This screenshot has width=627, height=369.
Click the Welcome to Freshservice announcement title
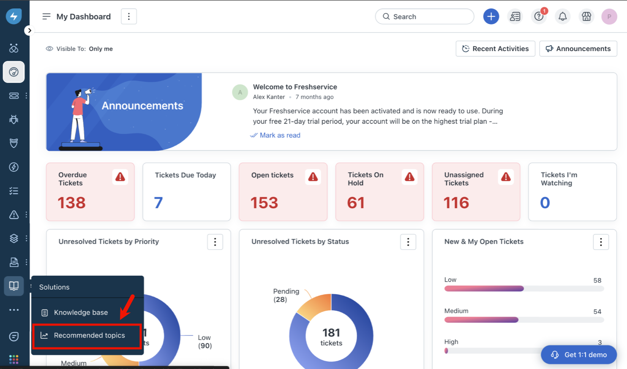tap(295, 87)
